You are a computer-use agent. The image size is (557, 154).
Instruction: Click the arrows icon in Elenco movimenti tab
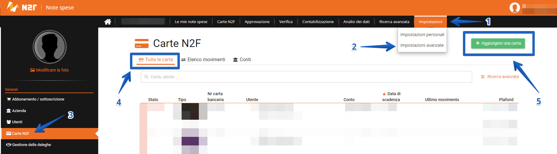click(x=183, y=60)
